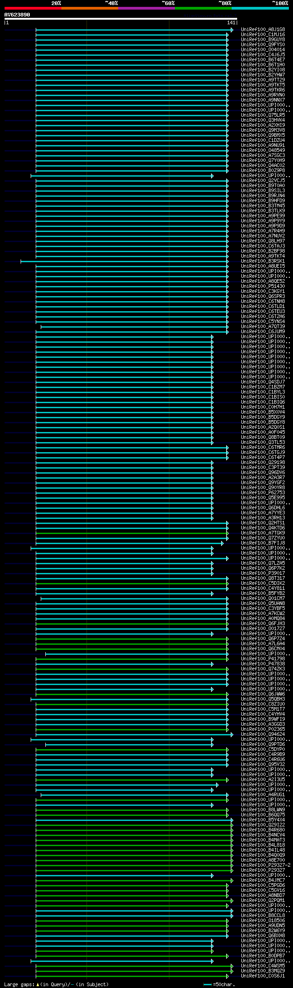Open entry UniRef100_A2XHI9
Screen dimensions: 293x988
pyautogui.click(x=263, y=125)
